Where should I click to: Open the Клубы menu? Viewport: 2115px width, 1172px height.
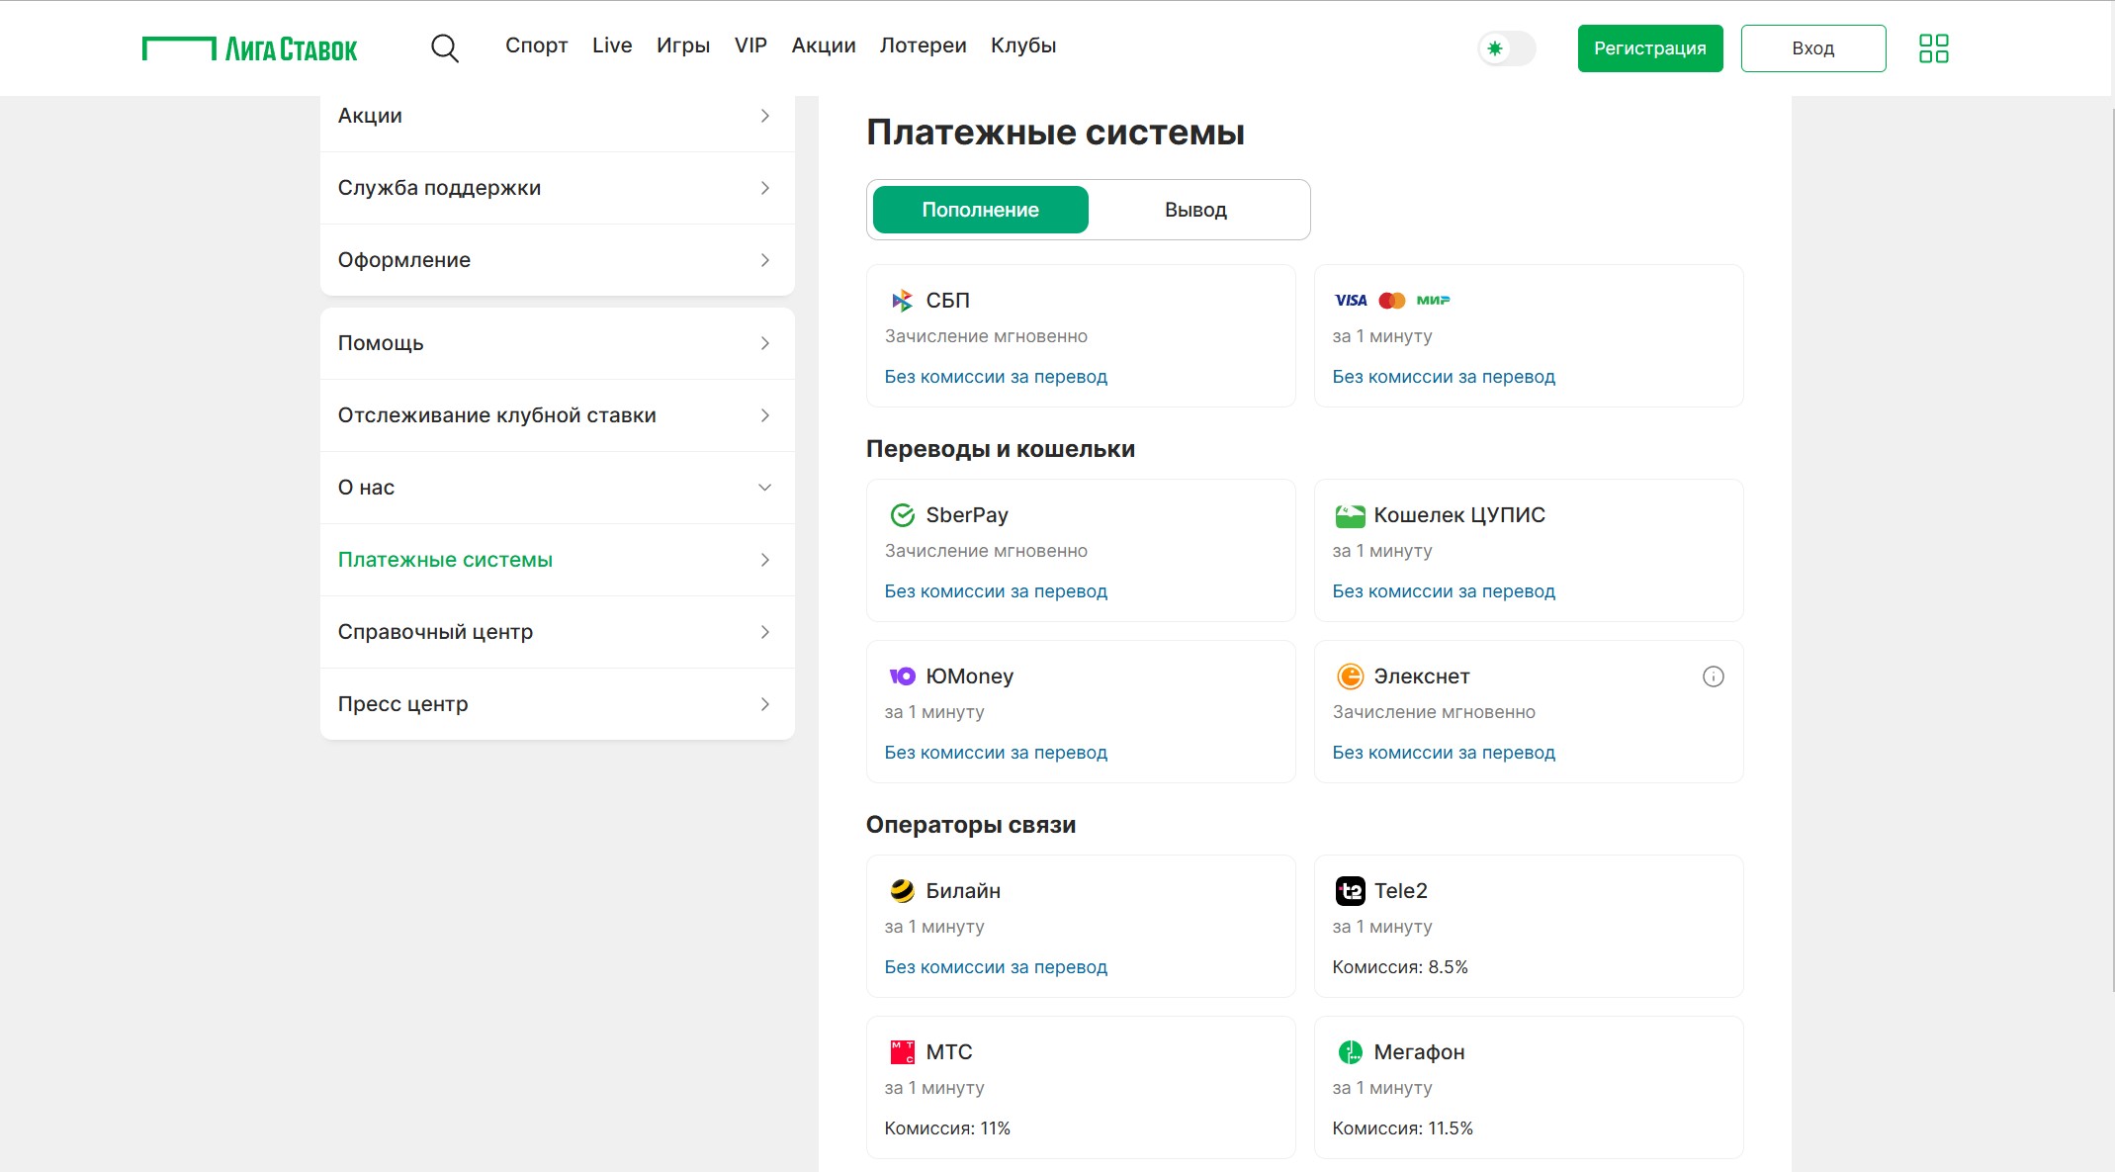[1023, 45]
